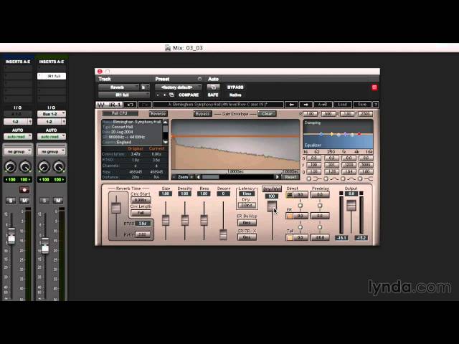Toggle the Direct signal on/off button
The image size is (459, 344).
pyautogui.click(x=289, y=194)
